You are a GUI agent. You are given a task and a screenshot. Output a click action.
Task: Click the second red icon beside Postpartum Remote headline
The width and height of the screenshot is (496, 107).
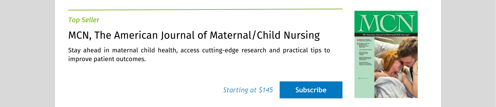[x=358, y=44]
